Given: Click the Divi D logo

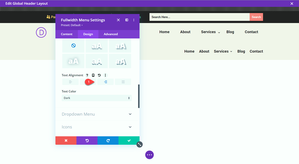Looking at the screenshot, I should (x=41, y=32).
